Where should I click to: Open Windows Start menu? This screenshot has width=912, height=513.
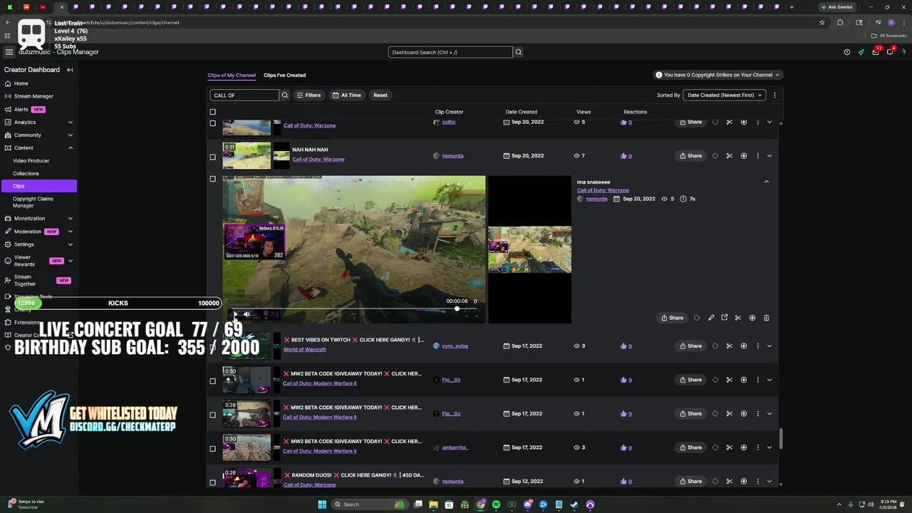(322, 504)
